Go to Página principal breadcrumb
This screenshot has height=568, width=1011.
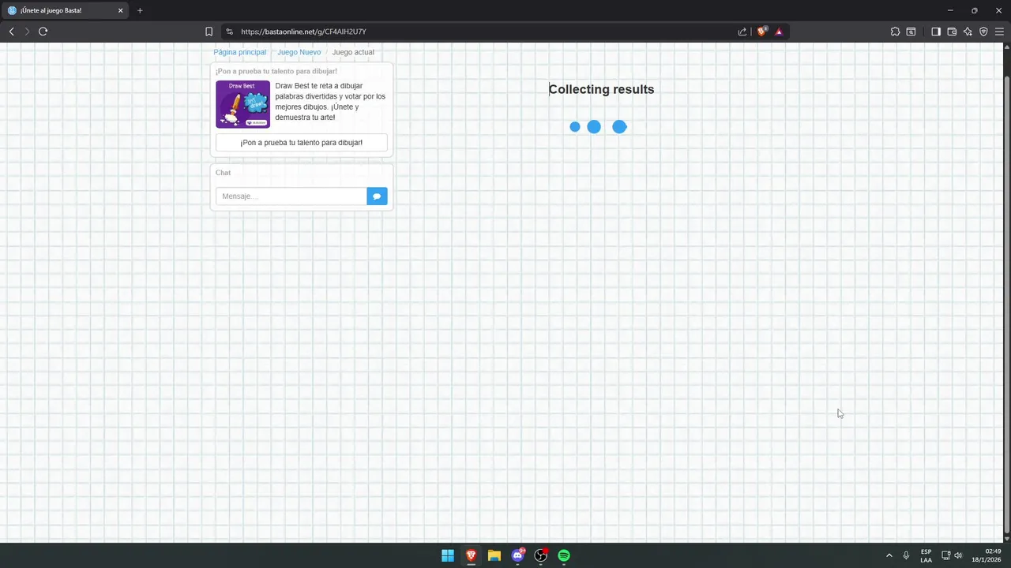239,52
